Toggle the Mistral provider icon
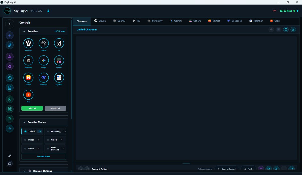This screenshot has width=302, height=175. 28,78
